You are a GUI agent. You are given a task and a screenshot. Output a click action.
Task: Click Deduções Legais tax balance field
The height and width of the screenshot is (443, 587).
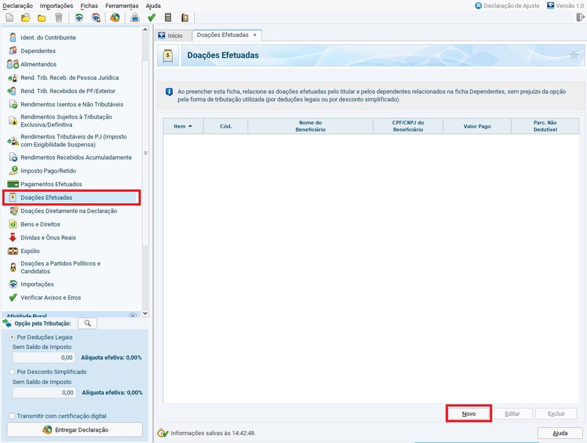pyautogui.click(x=44, y=358)
